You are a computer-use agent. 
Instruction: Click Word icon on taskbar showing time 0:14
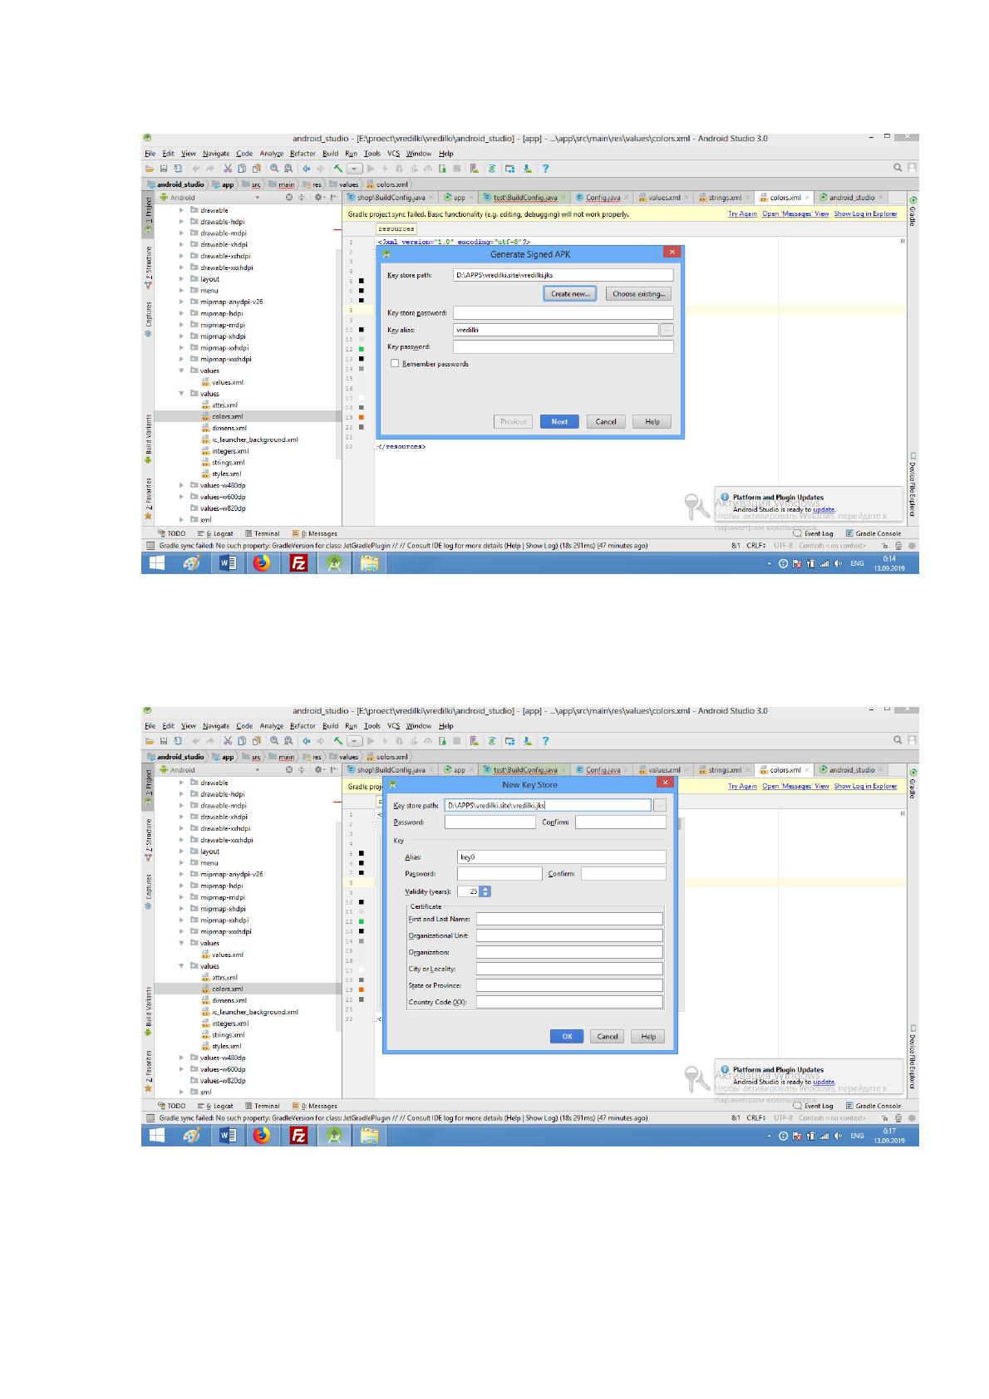(x=227, y=563)
